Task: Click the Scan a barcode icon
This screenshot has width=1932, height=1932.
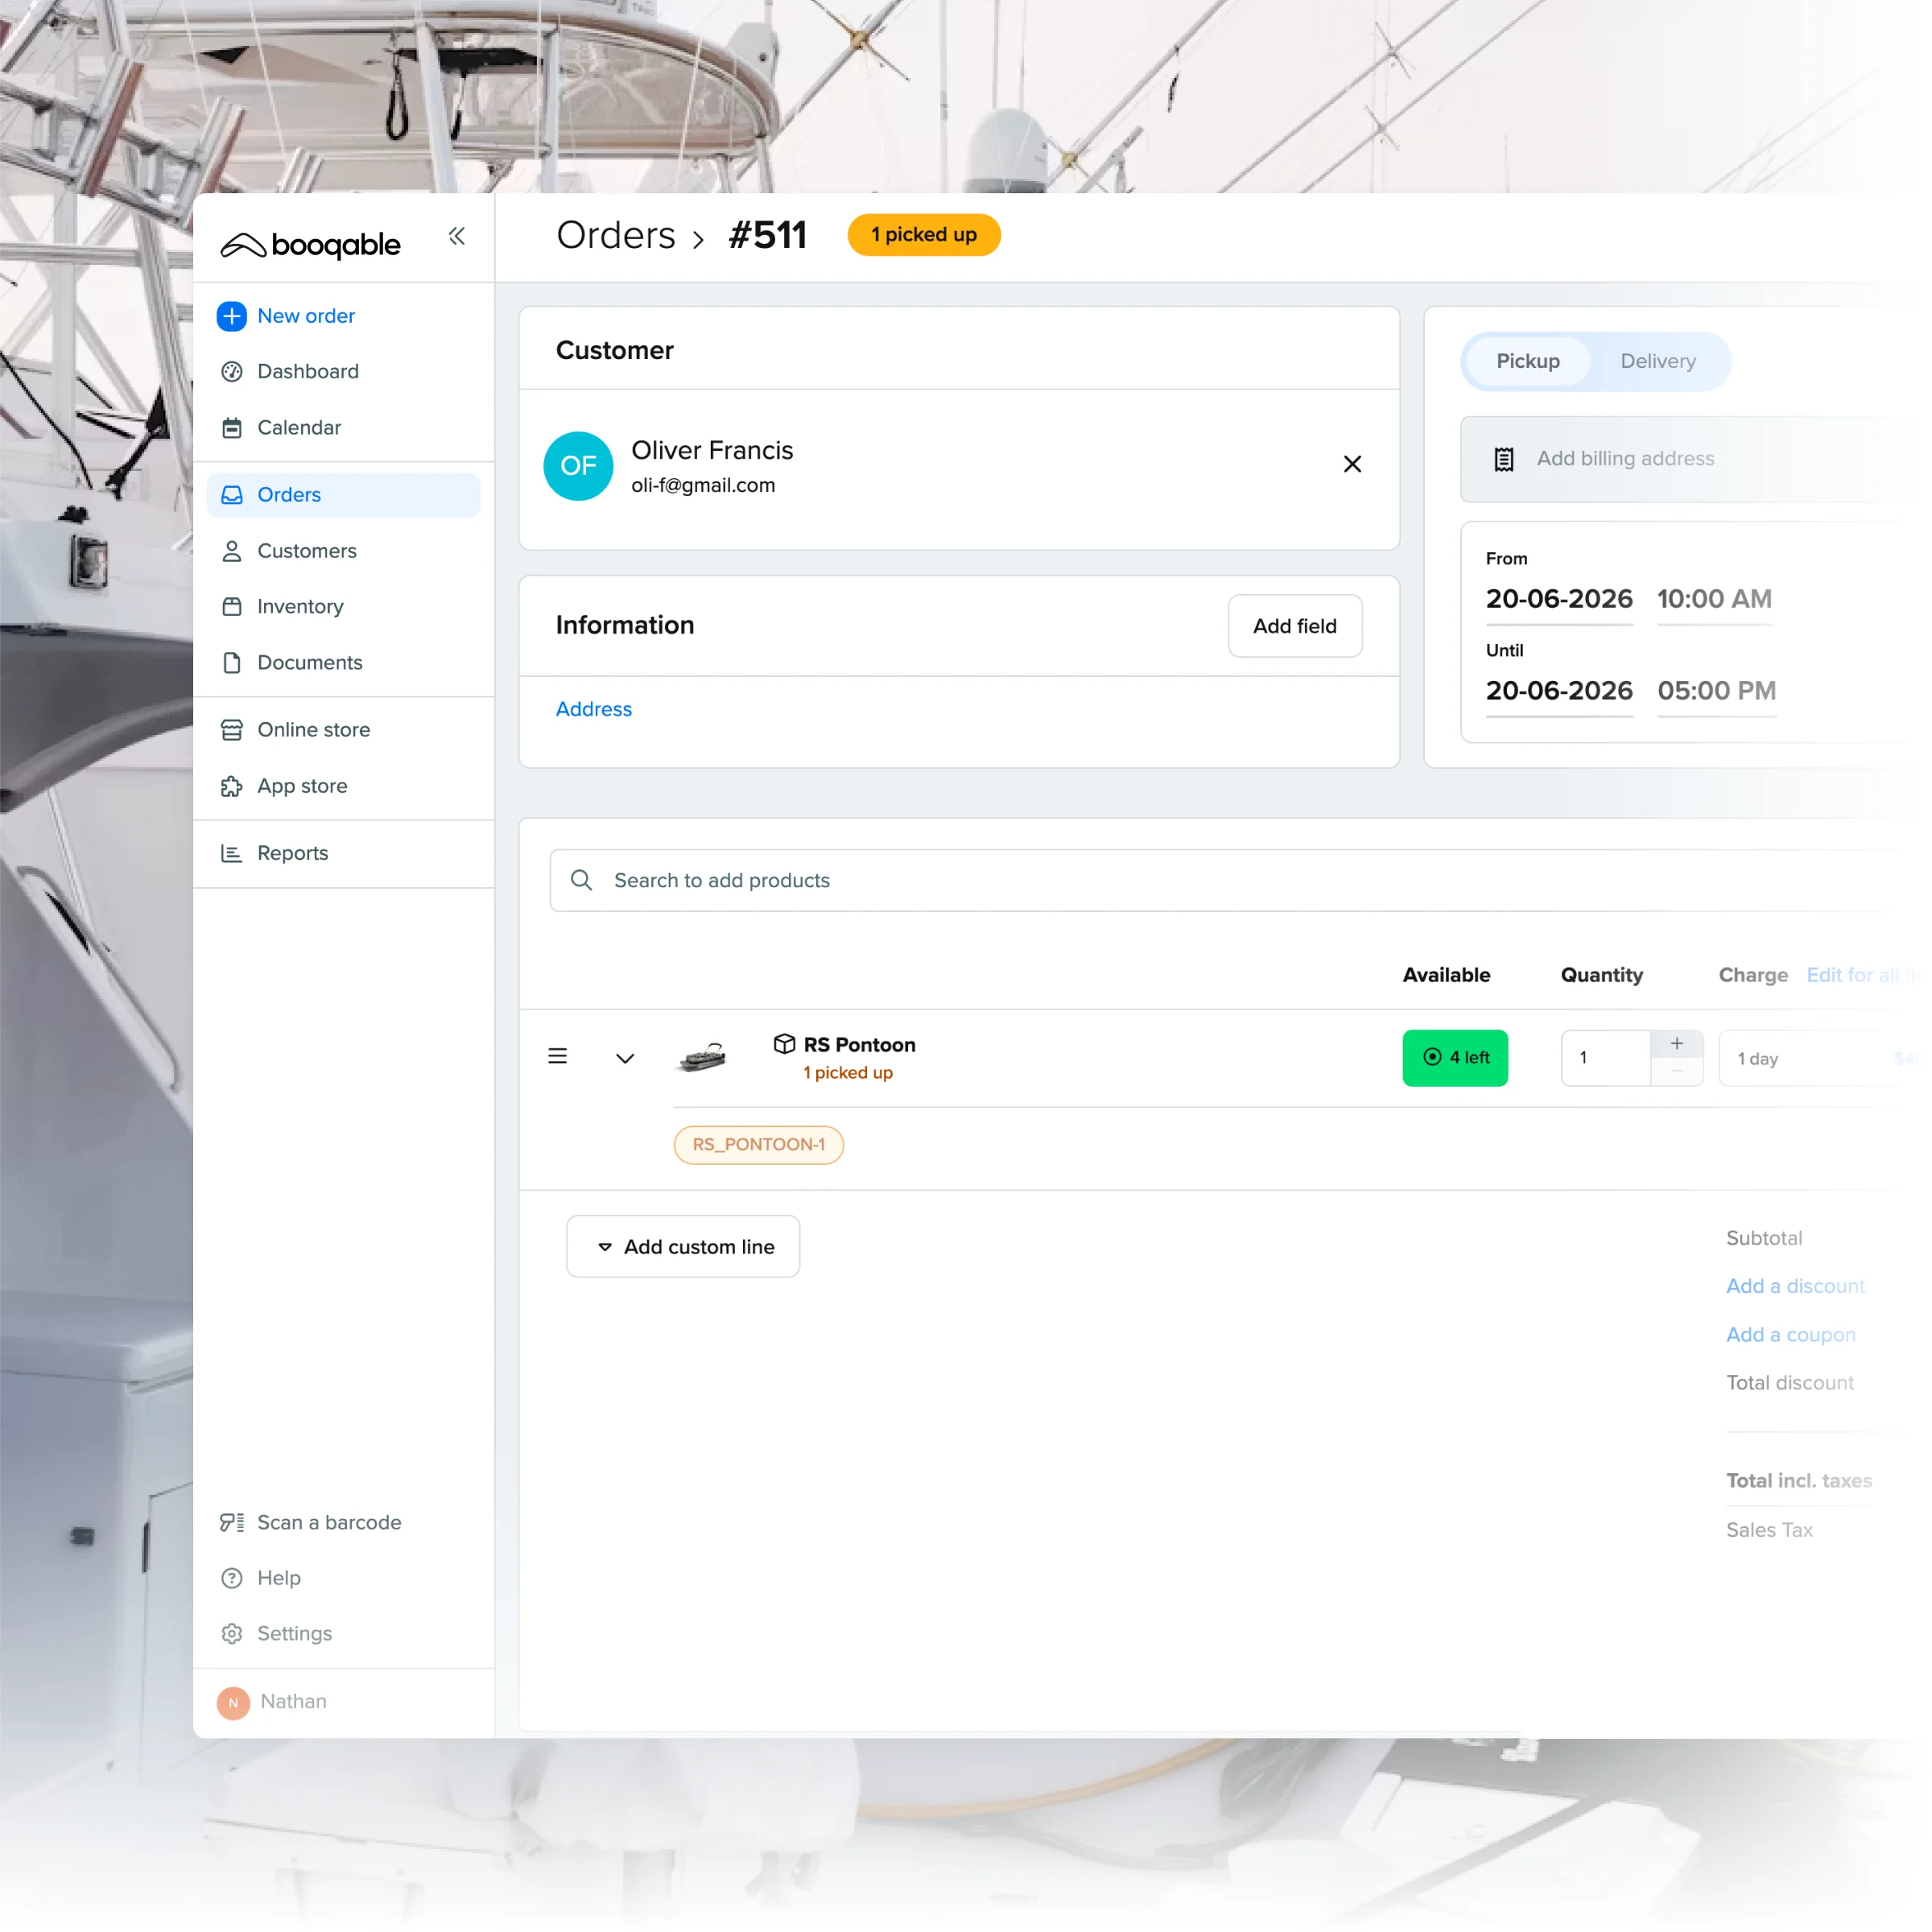Action: (232, 1522)
